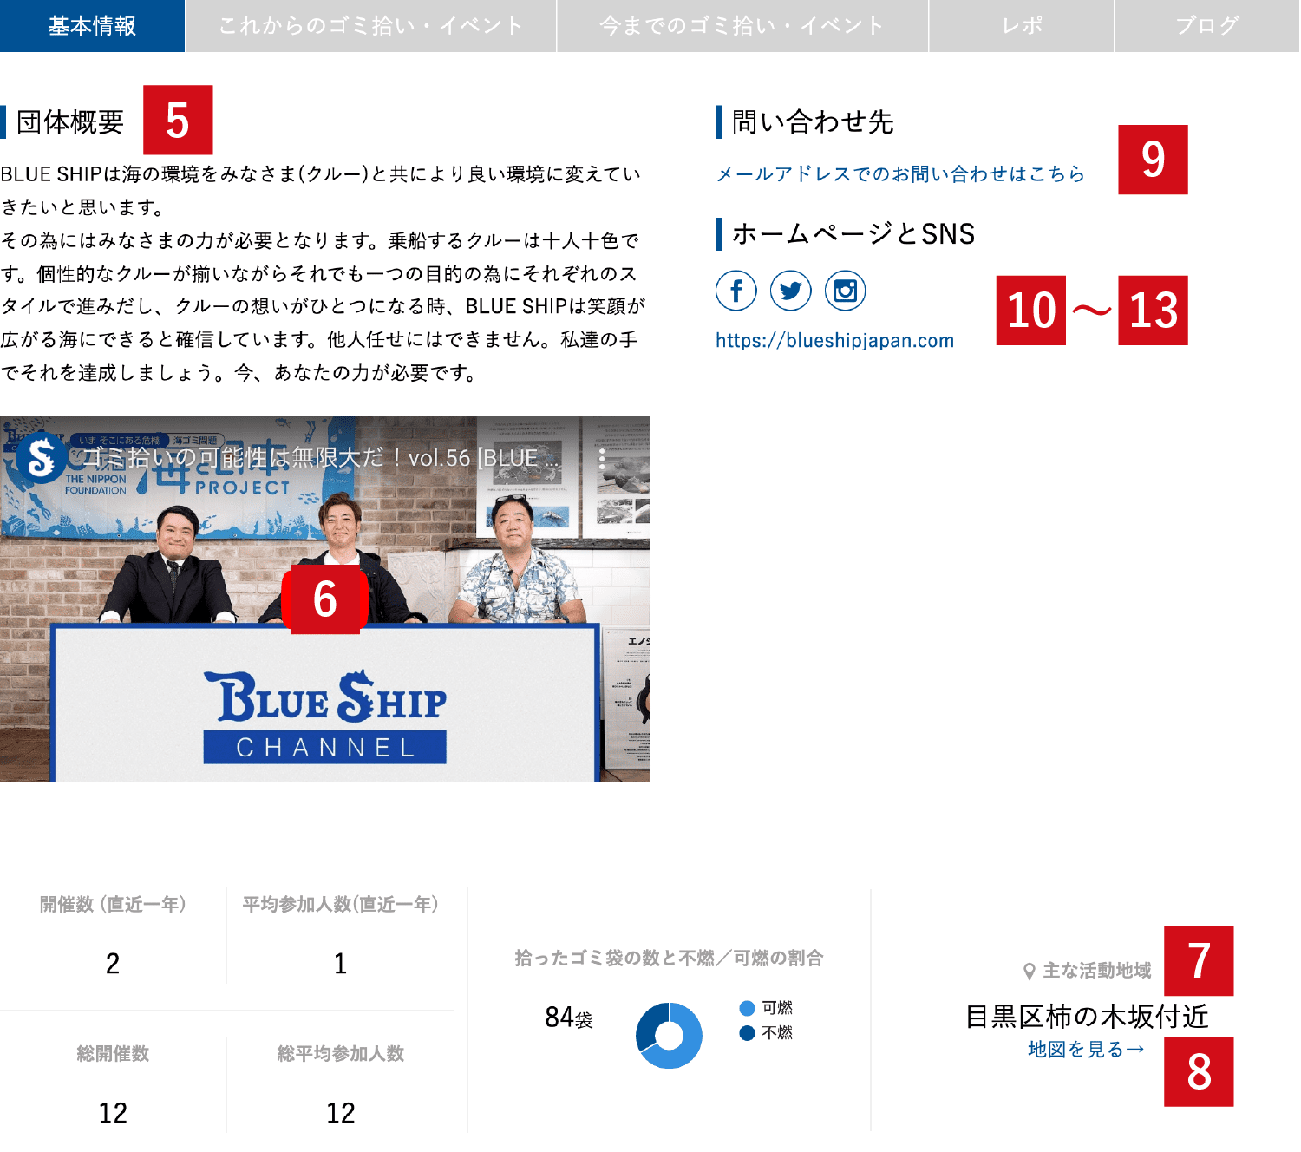
Task: Click the 可燃 legend dot
Action: (x=747, y=1008)
